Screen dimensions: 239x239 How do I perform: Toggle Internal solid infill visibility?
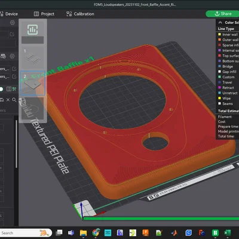click(x=228, y=50)
